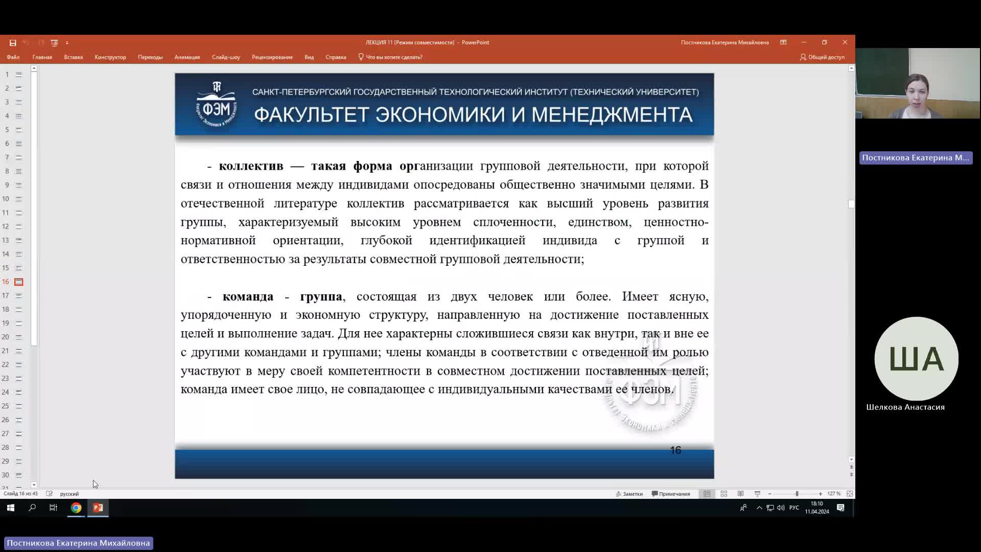Open Windows Start menu

coord(11,508)
